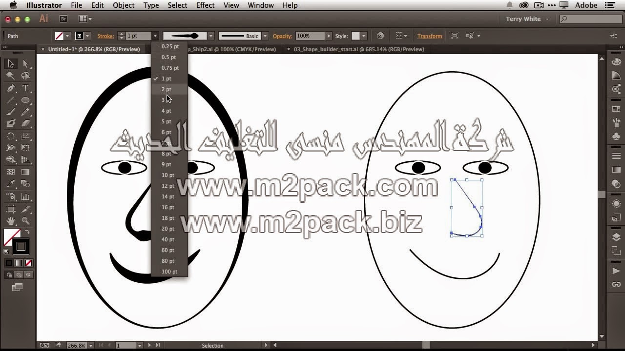Click the Opacity 100% field
625x351 pixels.
pyautogui.click(x=310, y=36)
